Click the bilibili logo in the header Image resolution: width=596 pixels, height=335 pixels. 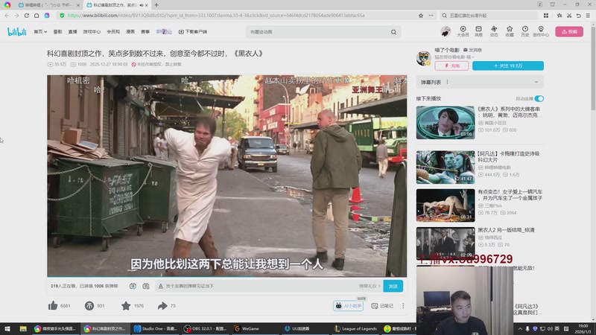point(17,32)
